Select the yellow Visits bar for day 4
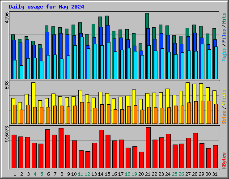229x179 pixels. tap(33, 103)
